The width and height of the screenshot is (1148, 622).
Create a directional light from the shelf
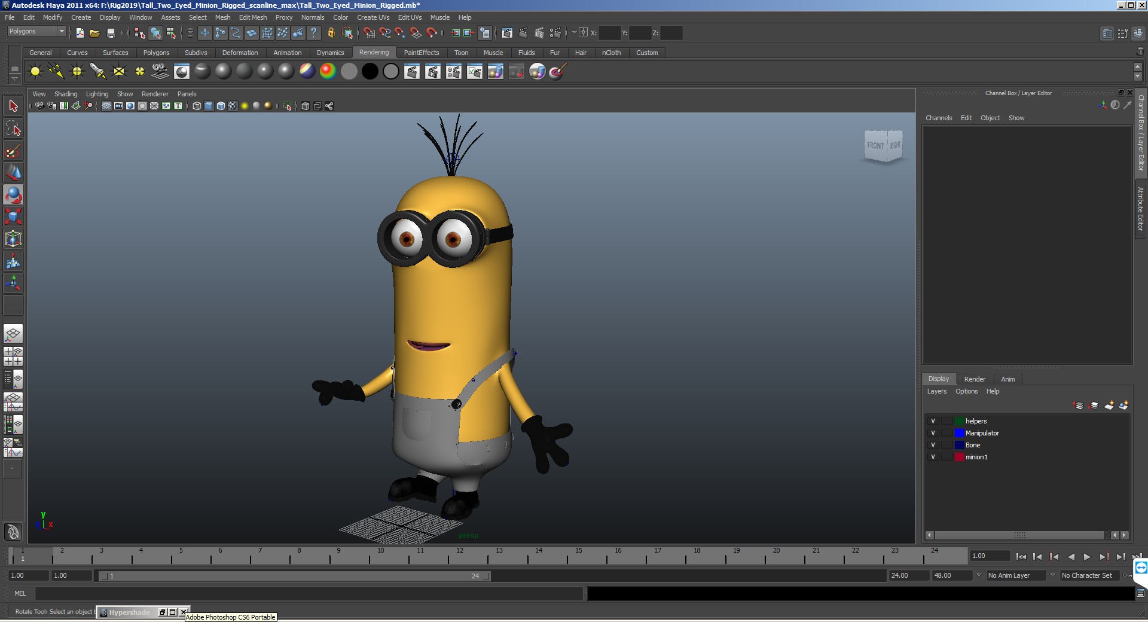(56, 72)
